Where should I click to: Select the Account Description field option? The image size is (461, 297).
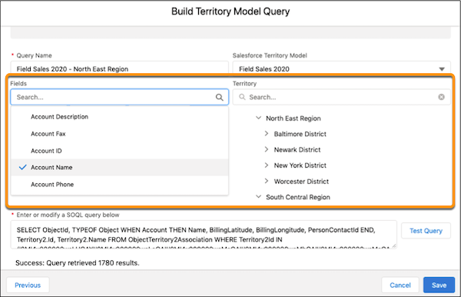coord(120,116)
